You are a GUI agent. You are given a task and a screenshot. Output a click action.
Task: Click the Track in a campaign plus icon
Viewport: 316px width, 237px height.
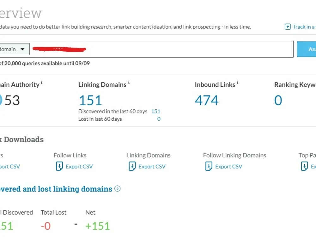coord(288,27)
